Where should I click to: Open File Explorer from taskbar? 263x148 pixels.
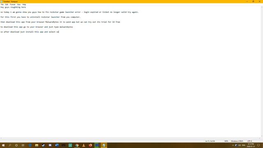(x=37, y=145)
